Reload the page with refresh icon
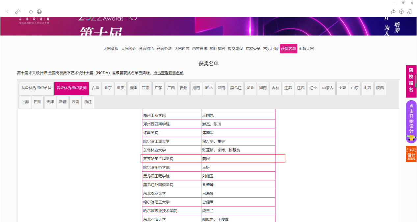The width and height of the screenshot is (417, 222). click(x=31, y=12)
